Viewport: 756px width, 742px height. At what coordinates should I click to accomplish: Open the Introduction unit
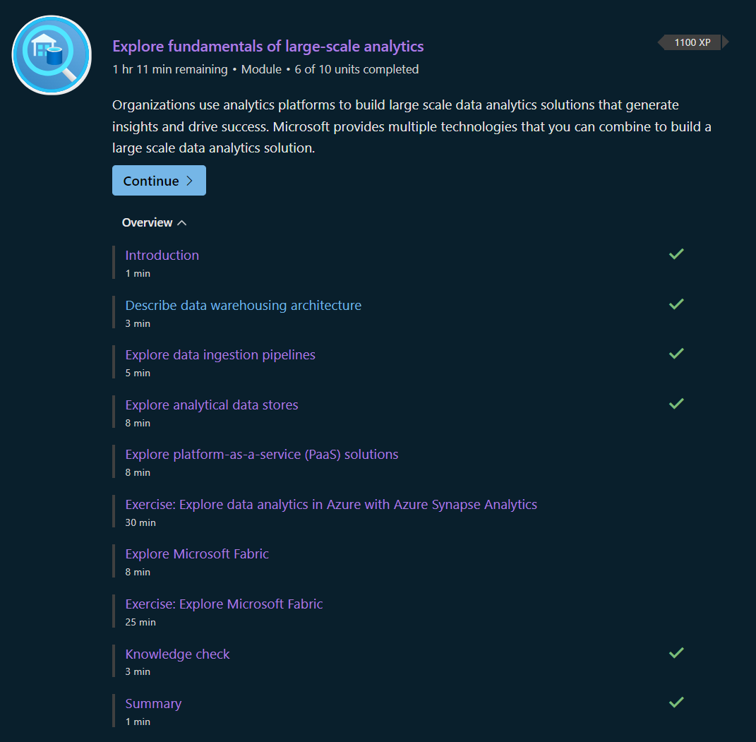tap(162, 255)
